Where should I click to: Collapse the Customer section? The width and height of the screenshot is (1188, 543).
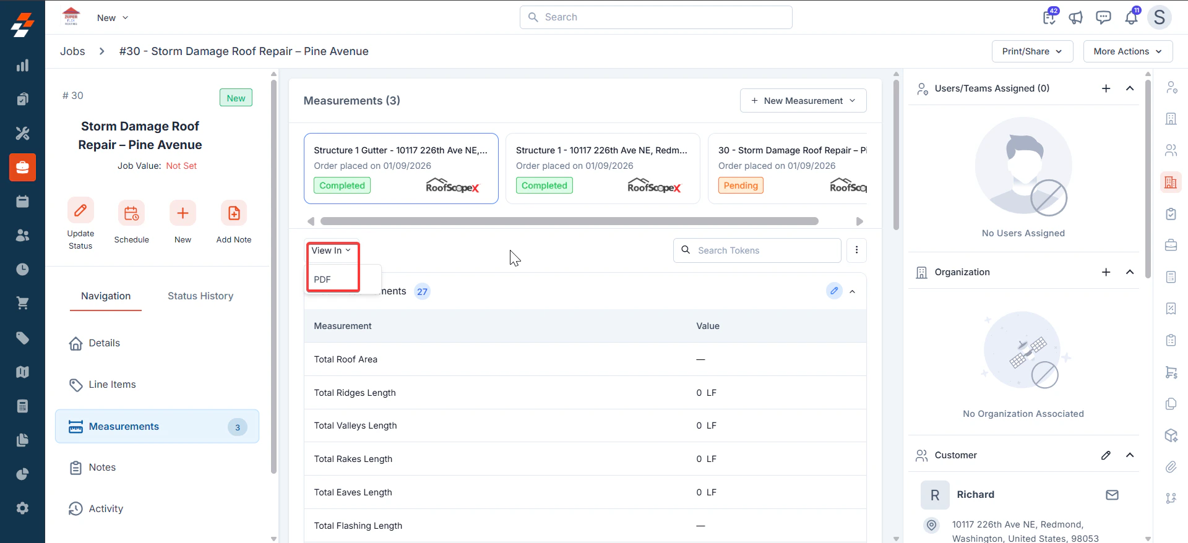(1130, 455)
